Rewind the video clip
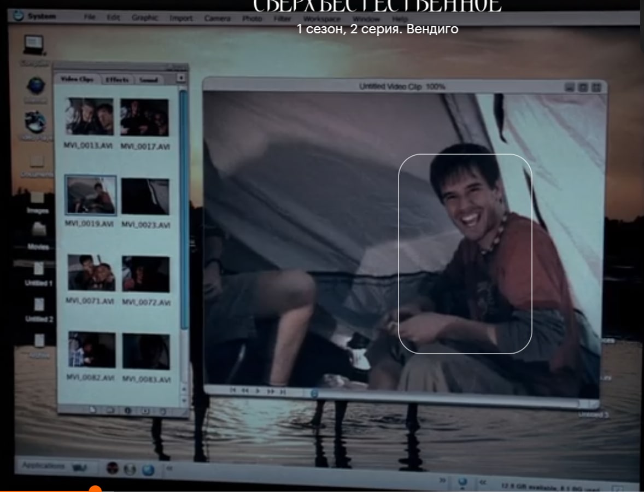The image size is (644, 492). [x=245, y=390]
